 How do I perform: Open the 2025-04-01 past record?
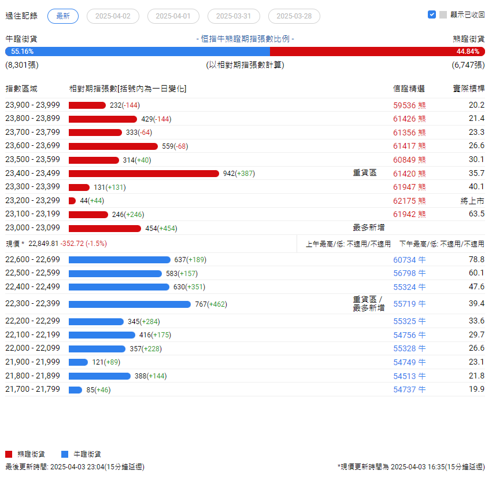(x=173, y=16)
